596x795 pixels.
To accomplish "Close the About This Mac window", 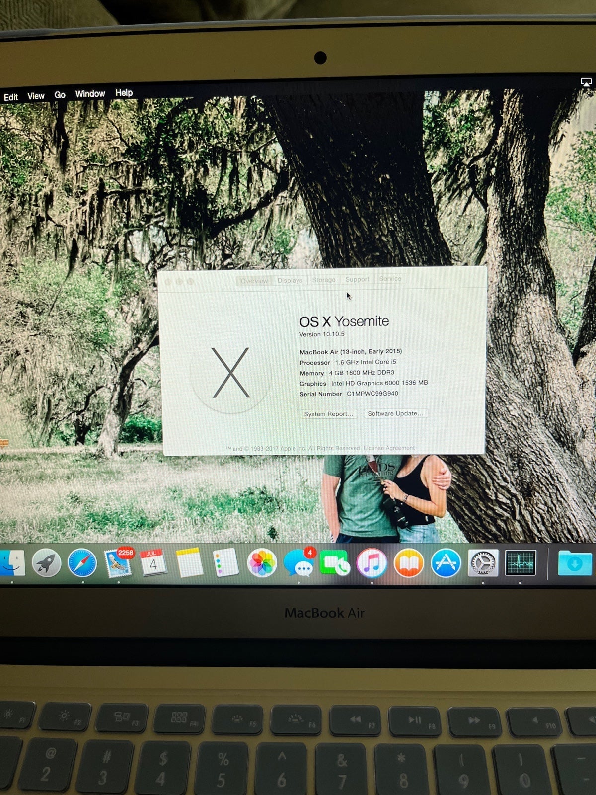I will pyautogui.click(x=168, y=282).
